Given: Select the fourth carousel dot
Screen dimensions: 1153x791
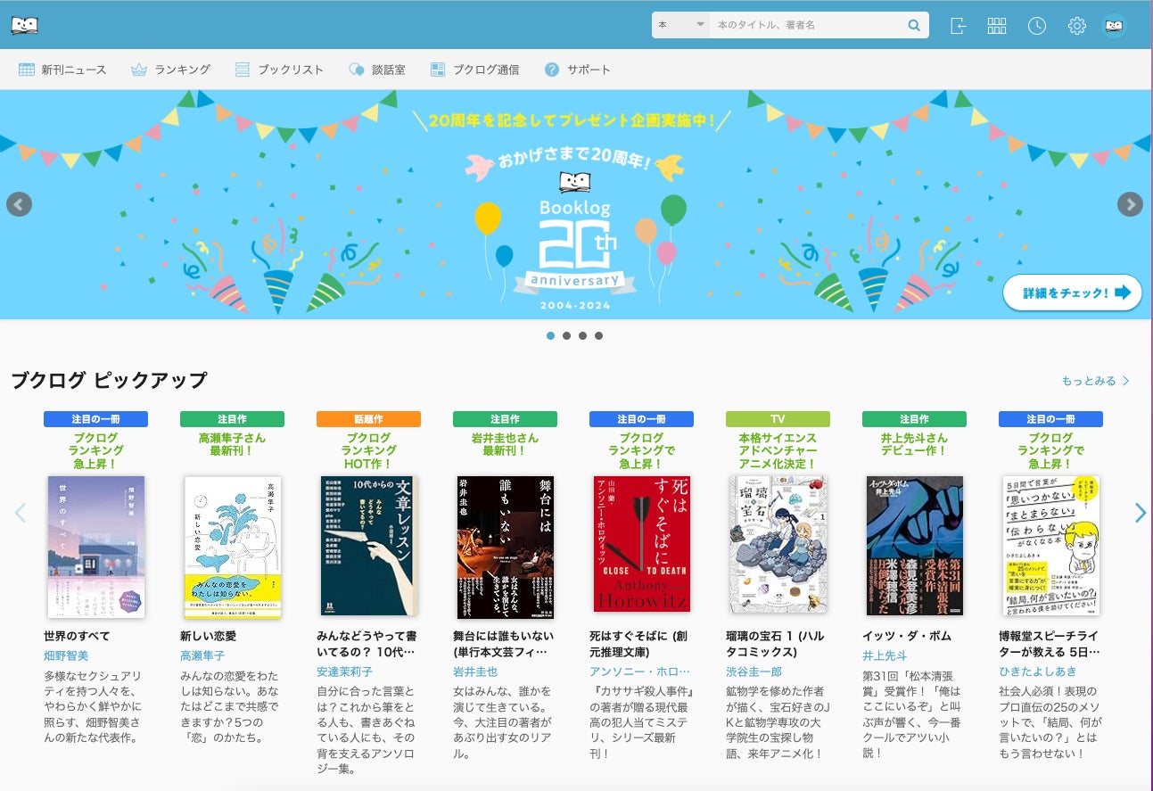Looking at the screenshot, I should 598,336.
